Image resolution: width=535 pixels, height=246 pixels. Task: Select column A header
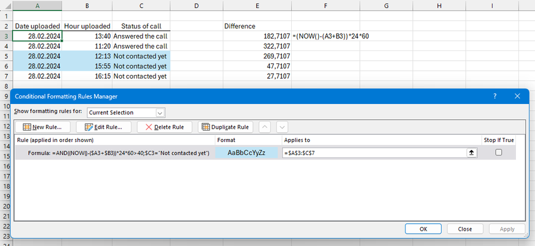[37, 6]
